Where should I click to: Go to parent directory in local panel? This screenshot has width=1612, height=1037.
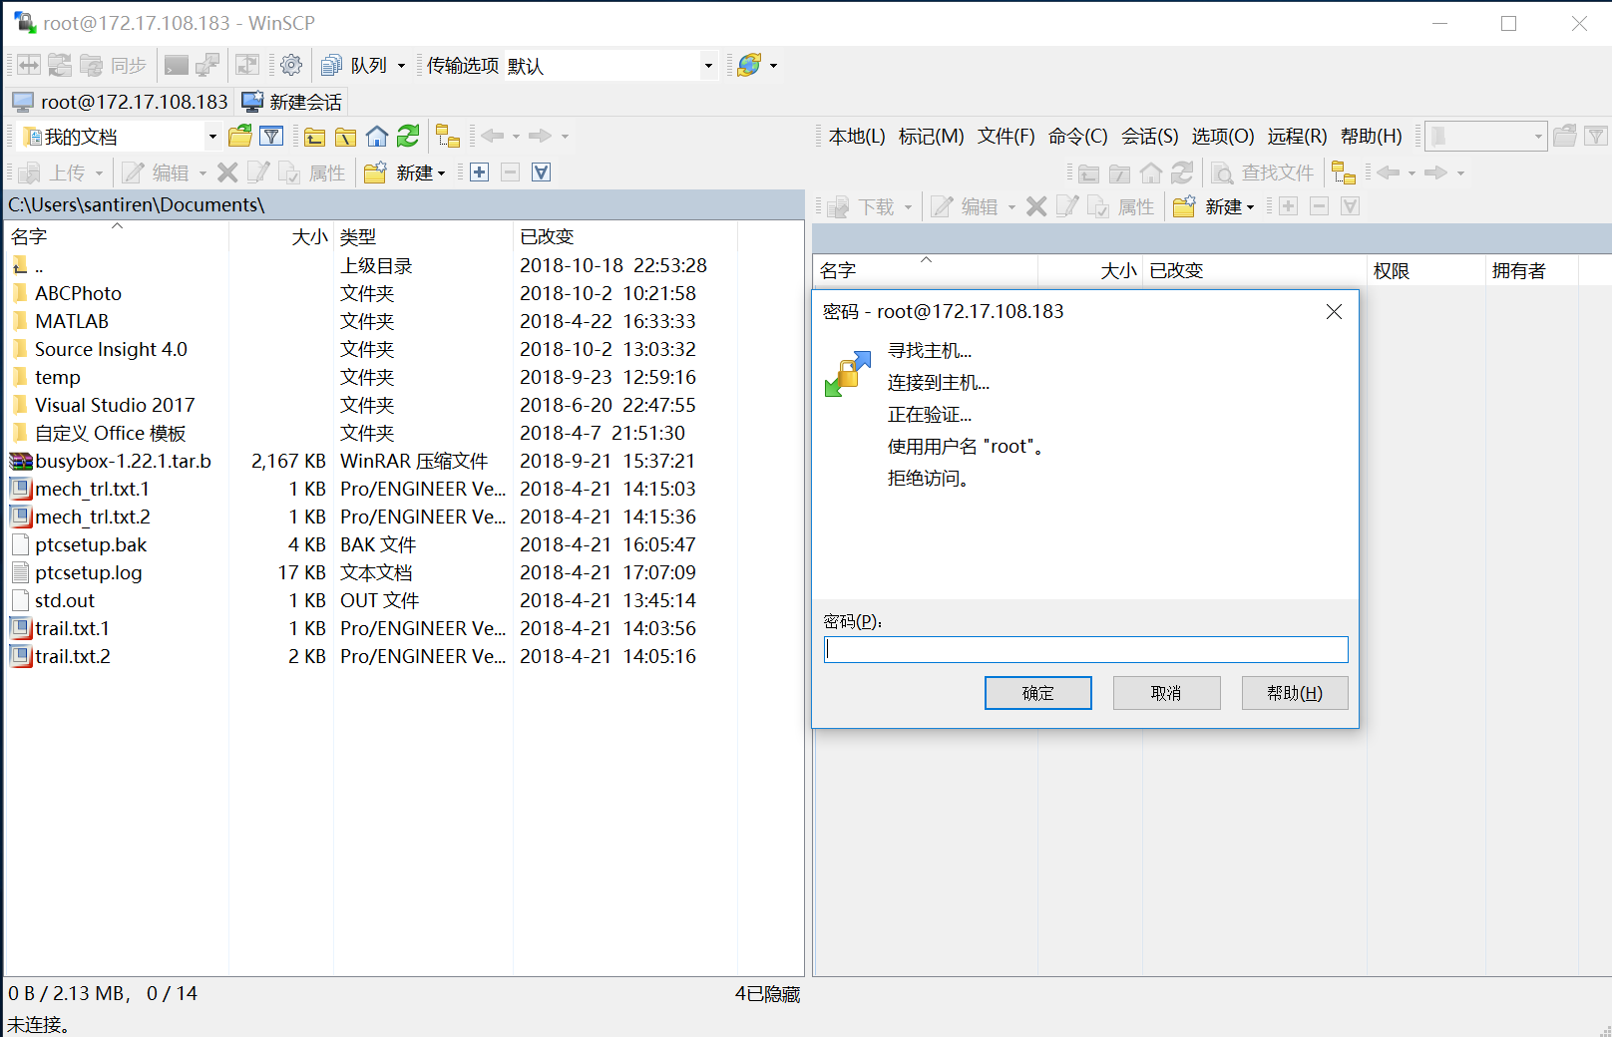pyautogui.click(x=315, y=137)
